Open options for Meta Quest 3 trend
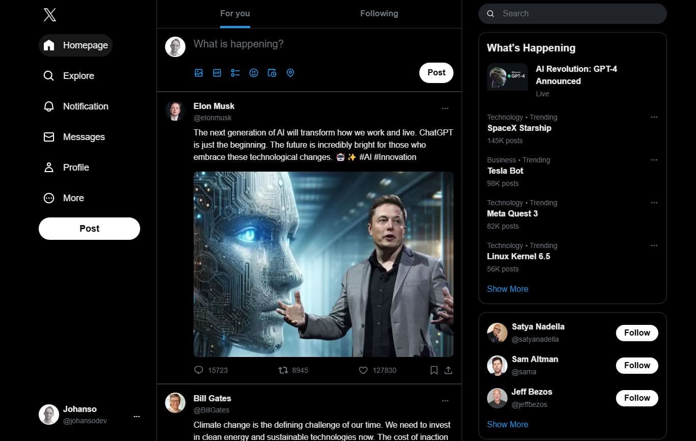Viewport: 696px width, 441px height. tap(654, 203)
